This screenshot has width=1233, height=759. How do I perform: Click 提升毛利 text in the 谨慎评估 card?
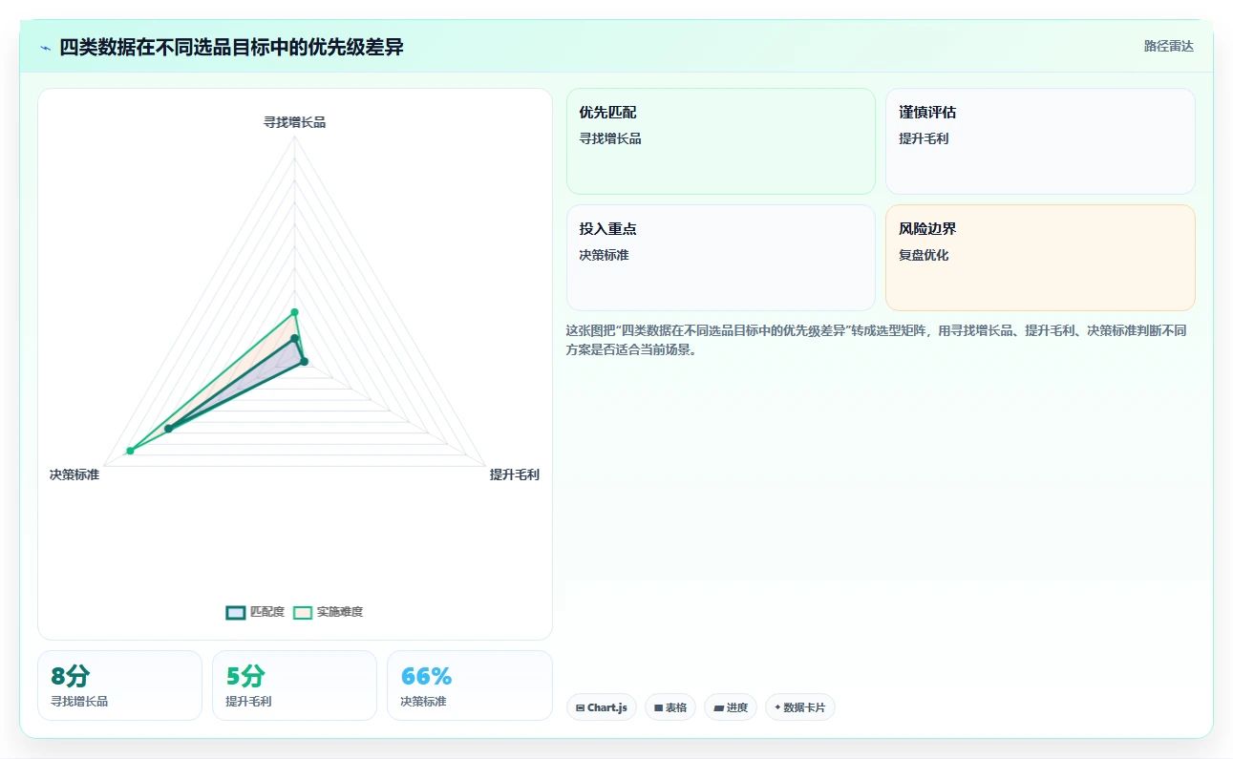[x=924, y=138]
